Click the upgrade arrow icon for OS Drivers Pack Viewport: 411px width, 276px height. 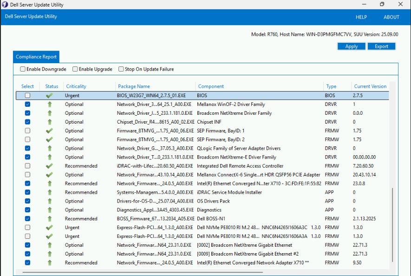[x=50, y=201]
